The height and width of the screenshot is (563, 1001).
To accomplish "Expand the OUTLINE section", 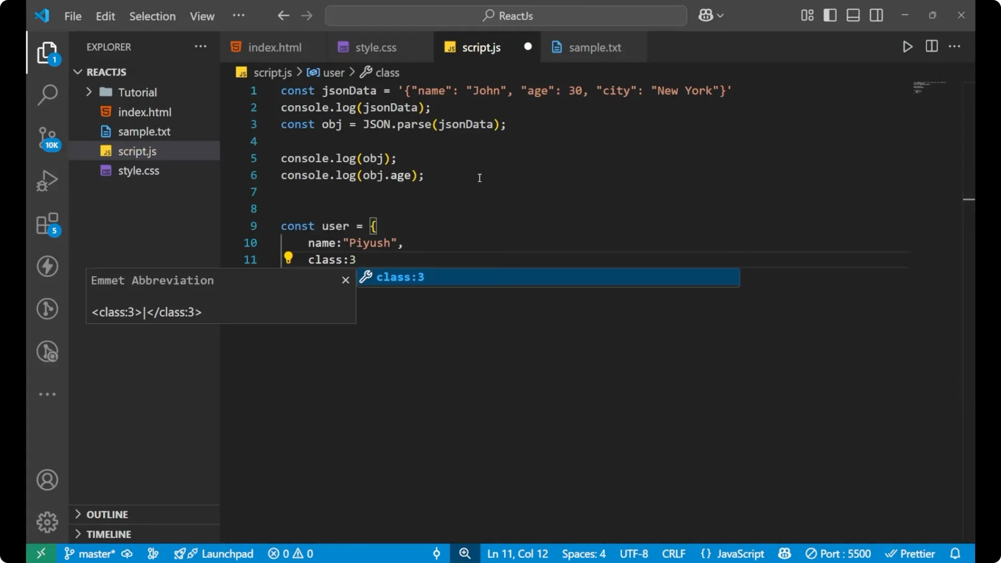I will point(77,514).
